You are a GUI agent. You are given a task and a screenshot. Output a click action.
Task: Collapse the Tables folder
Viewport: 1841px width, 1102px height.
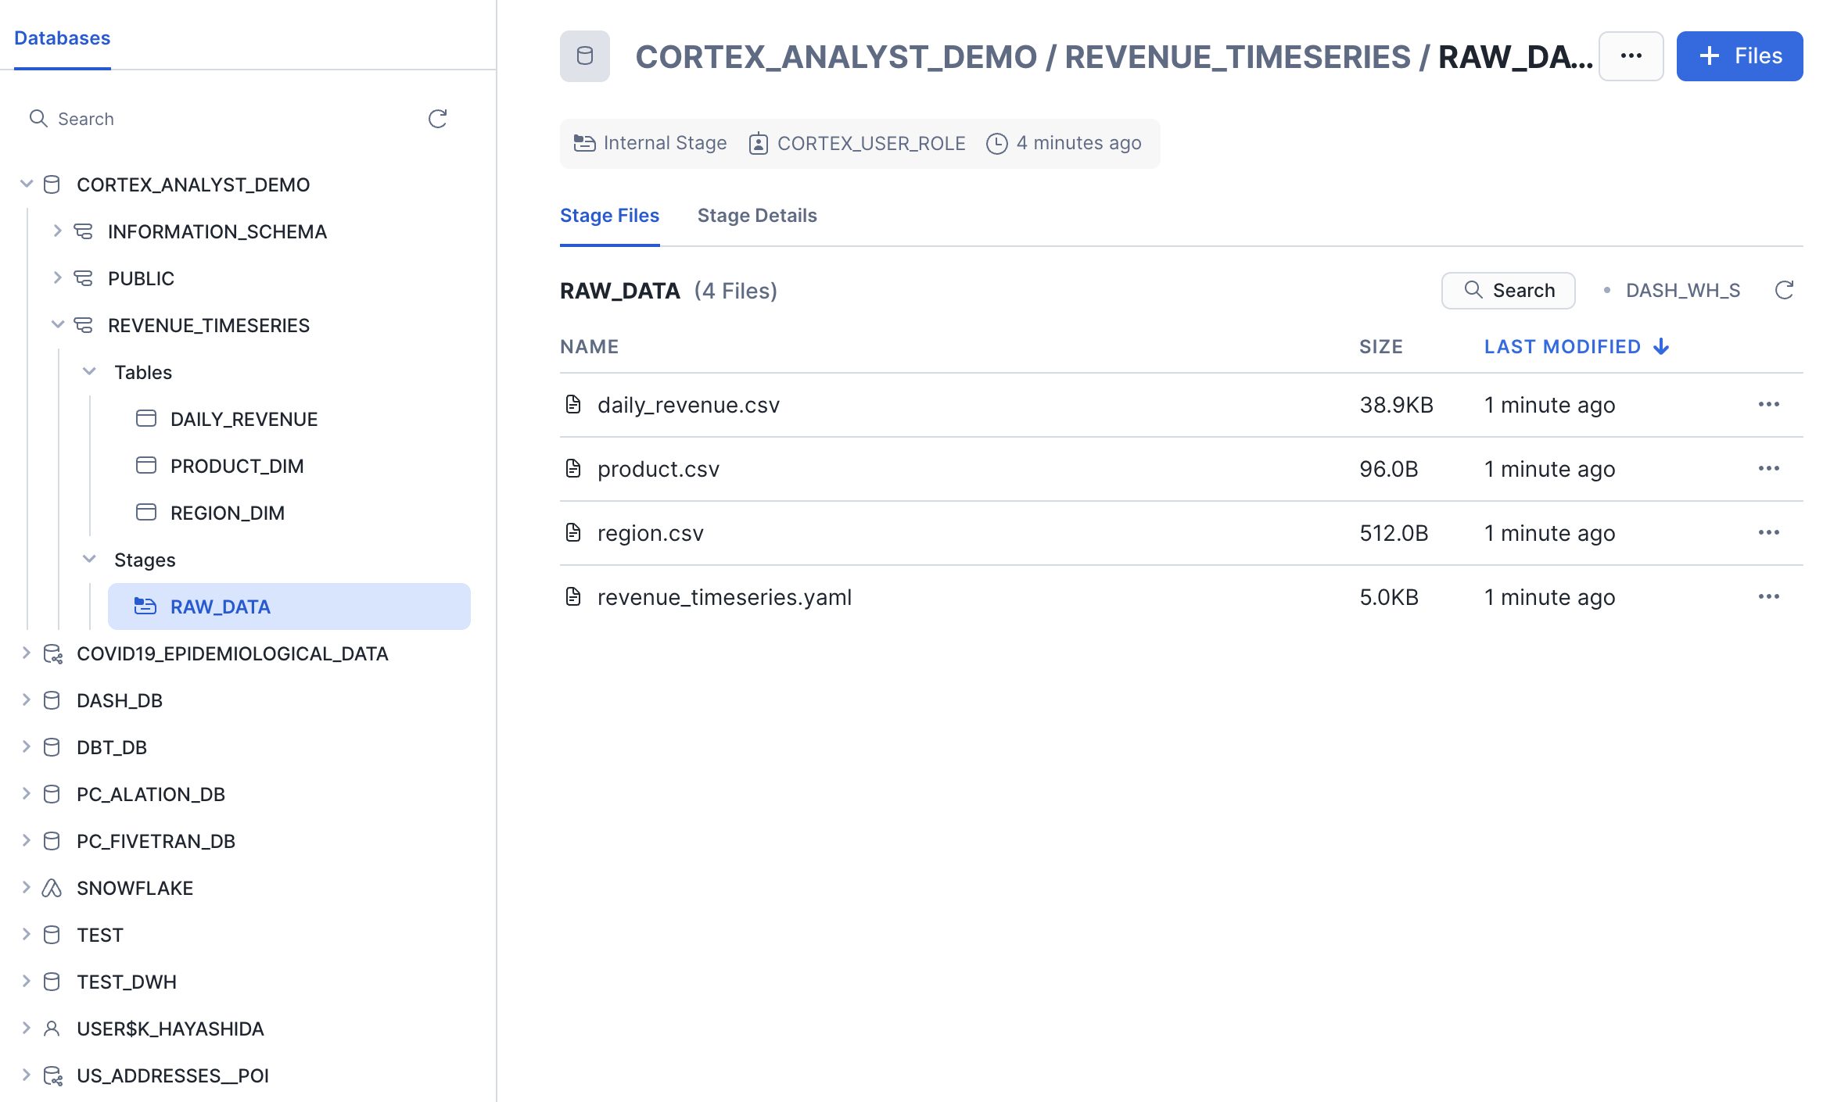(x=89, y=372)
